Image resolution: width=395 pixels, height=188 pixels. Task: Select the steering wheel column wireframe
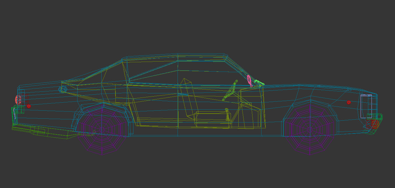pyautogui.click(x=230, y=90)
